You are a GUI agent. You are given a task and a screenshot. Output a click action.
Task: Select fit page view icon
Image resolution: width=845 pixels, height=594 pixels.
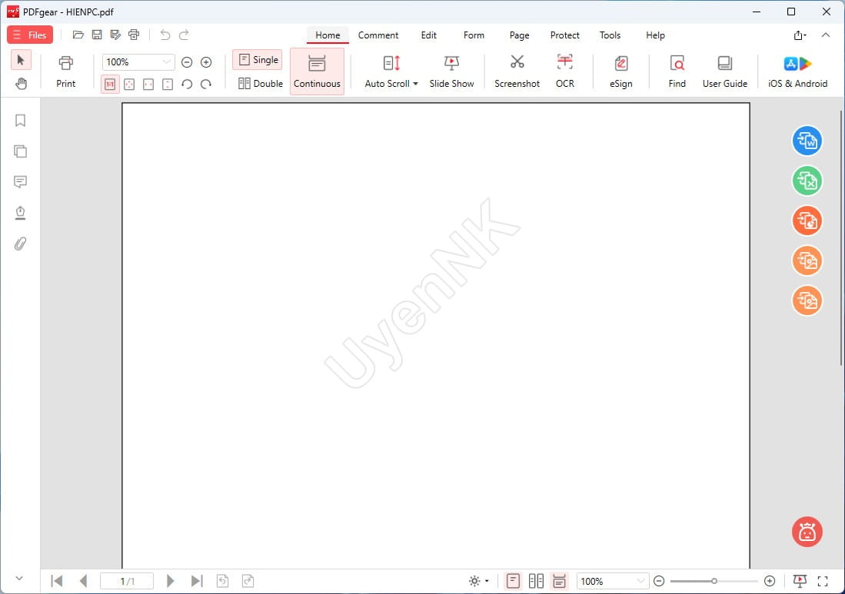[x=129, y=84]
